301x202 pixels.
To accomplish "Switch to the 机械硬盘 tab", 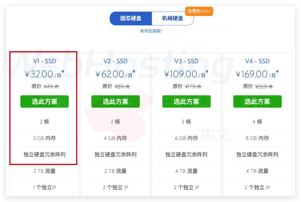I will click(172, 18).
